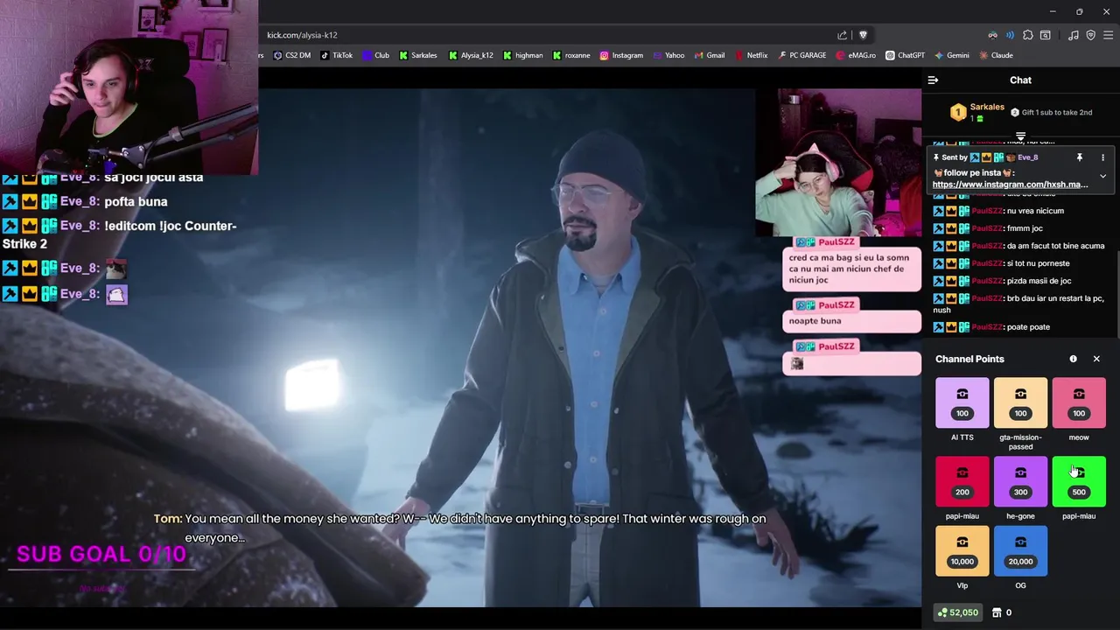The height and width of the screenshot is (630, 1120).
Task: Click Eve_8 username in pinned message
Action: pyautogui.click(x=1027, y=157)
